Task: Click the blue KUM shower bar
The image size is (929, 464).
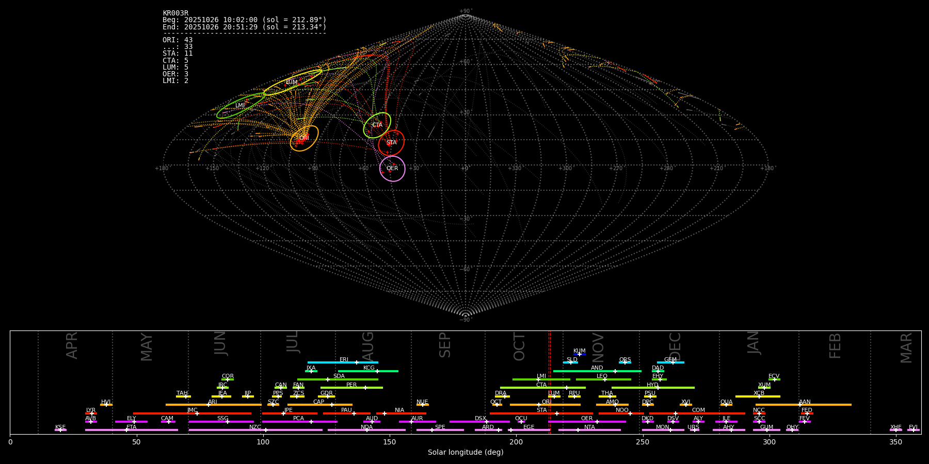Action: (x=580, y=354)
